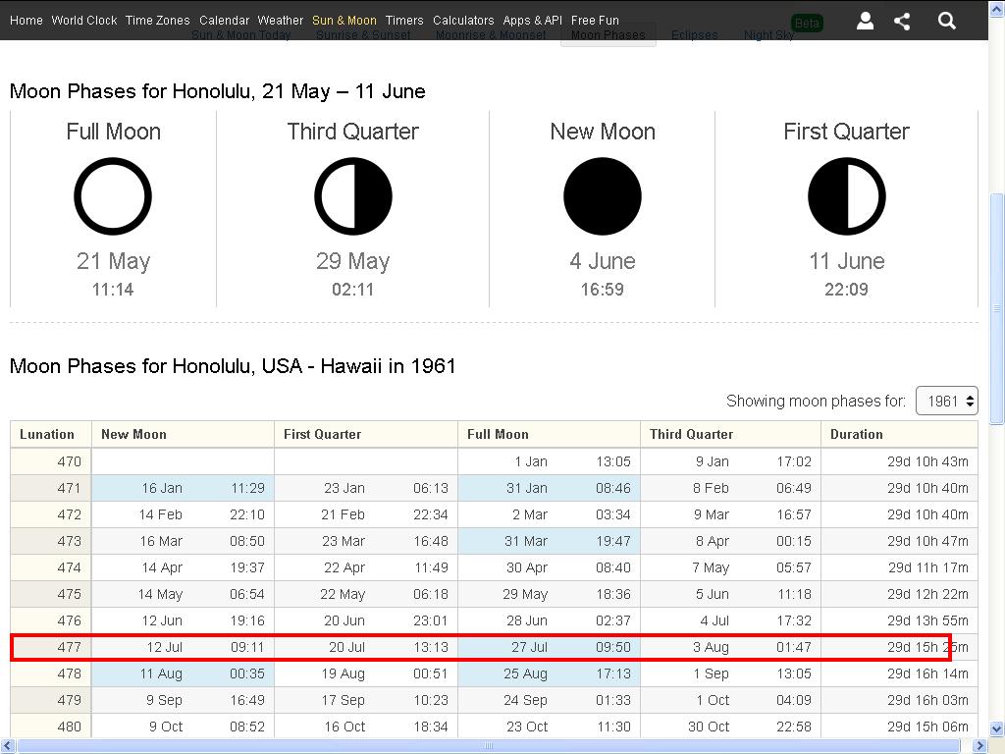1005x754 pixels.
Task: Click the vertical scrollbar down arrow
Action: [x=997, y=728]
